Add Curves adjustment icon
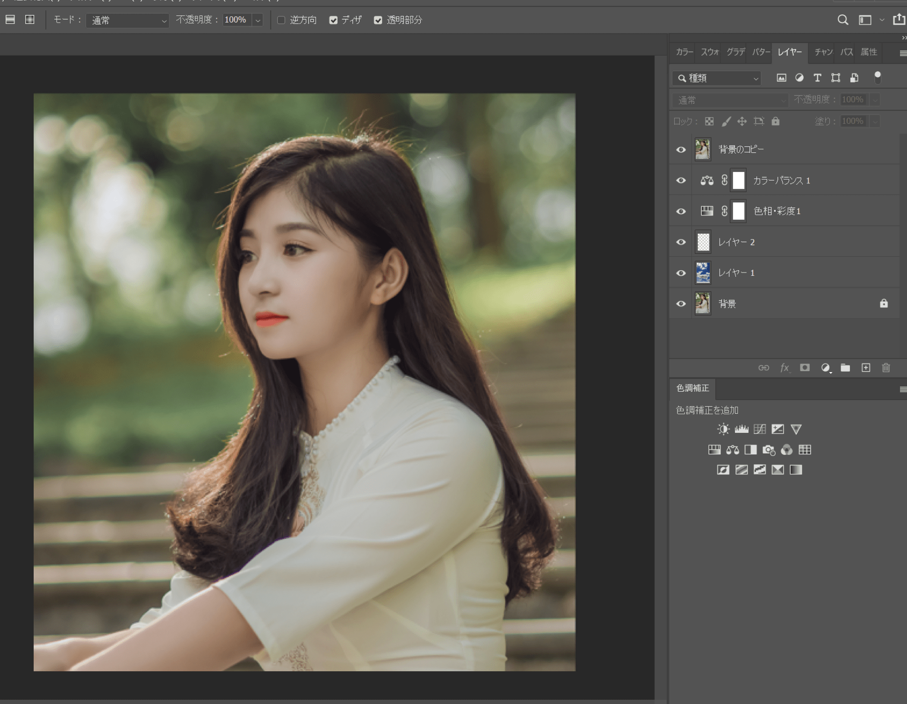Image resolution: width=907 pixels, height=704 pixels. (x=760, y=429)
